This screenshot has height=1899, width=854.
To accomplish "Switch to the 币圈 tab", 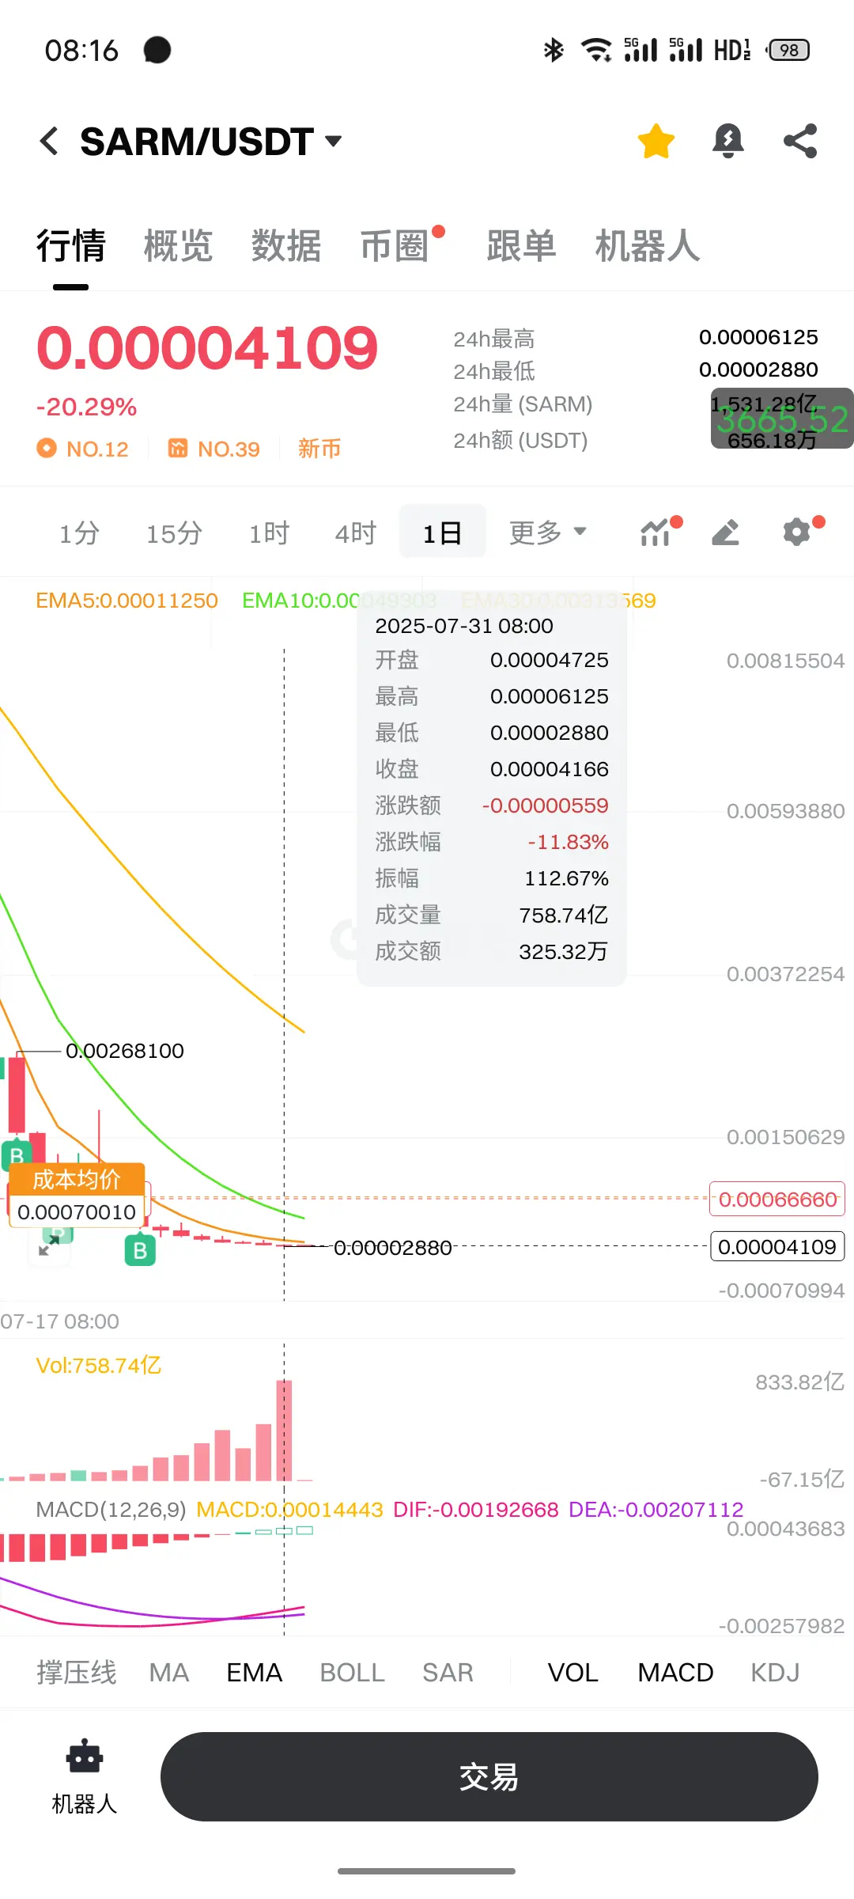I will pos(395,245).
